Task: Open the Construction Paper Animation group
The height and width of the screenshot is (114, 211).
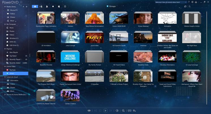Action: 46,19
